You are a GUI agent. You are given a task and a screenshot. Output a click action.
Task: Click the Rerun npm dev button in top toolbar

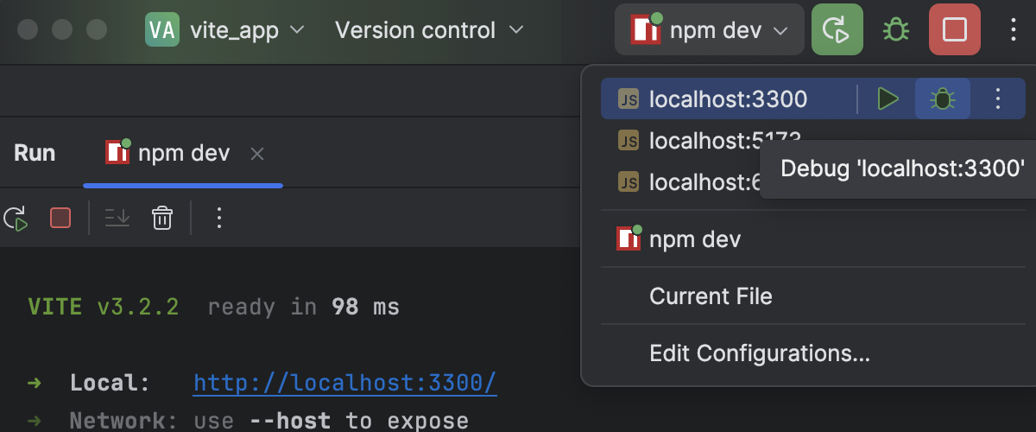[837, 30]
